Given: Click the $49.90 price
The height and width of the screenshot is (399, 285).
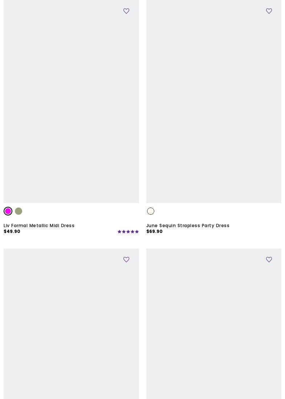Looking at the screenshot, I should 12,231.
